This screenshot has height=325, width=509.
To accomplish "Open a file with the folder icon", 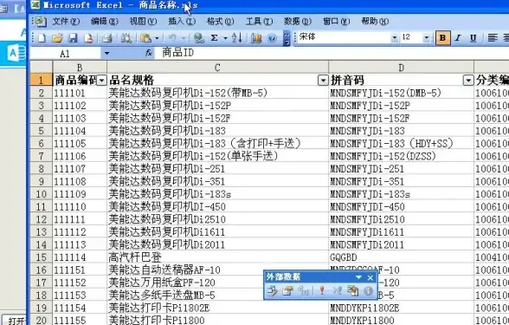I will coord(57,38).
